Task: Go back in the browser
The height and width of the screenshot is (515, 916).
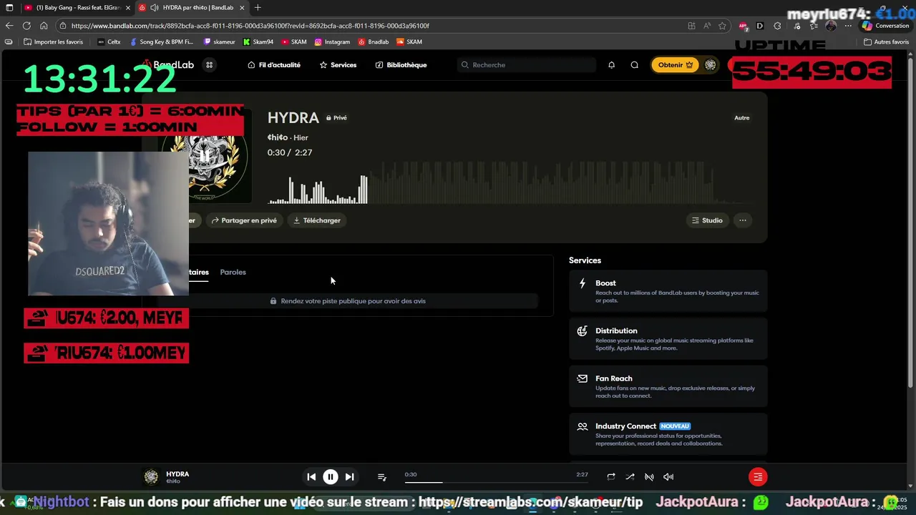Action: [9, 26]
